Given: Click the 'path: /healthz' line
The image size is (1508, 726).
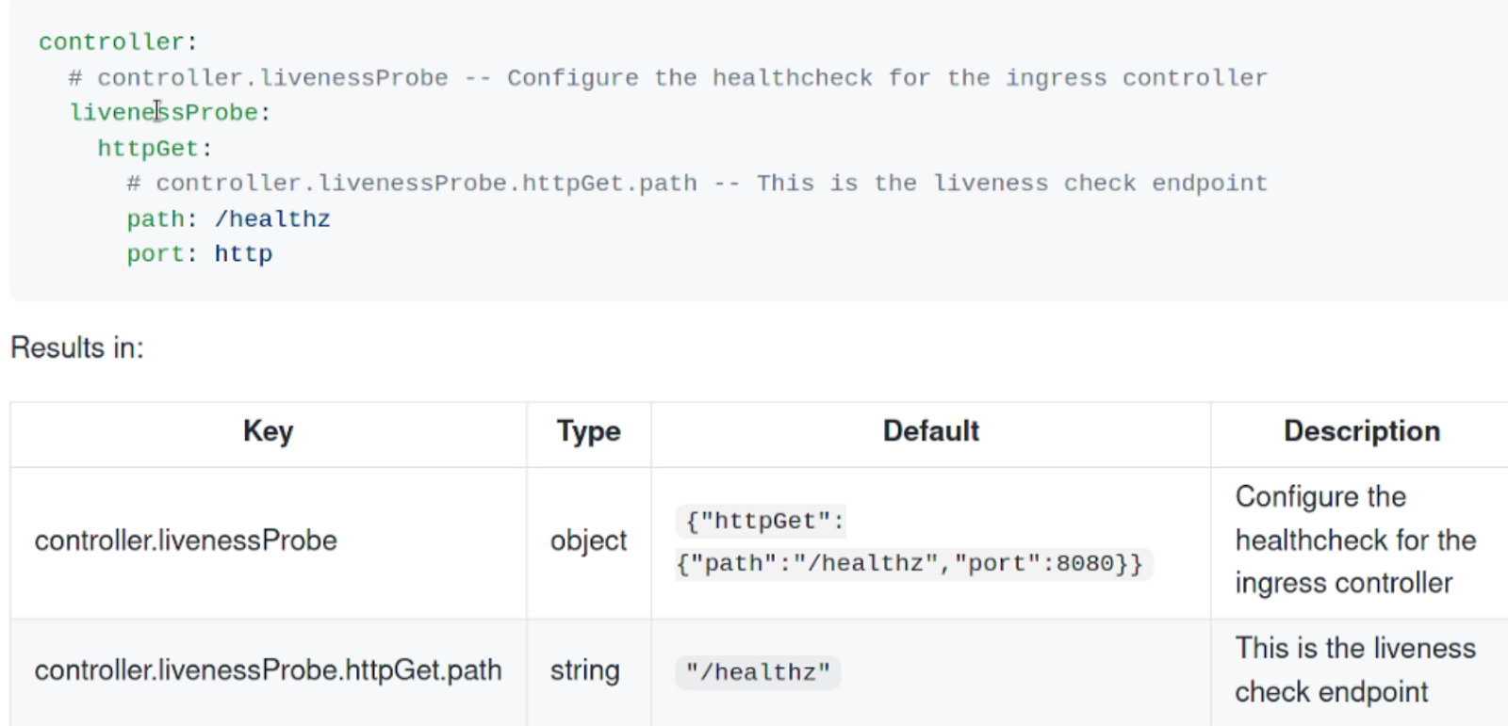Looking at the screenshot, I should pyautogui.click(x=228, y=219).
